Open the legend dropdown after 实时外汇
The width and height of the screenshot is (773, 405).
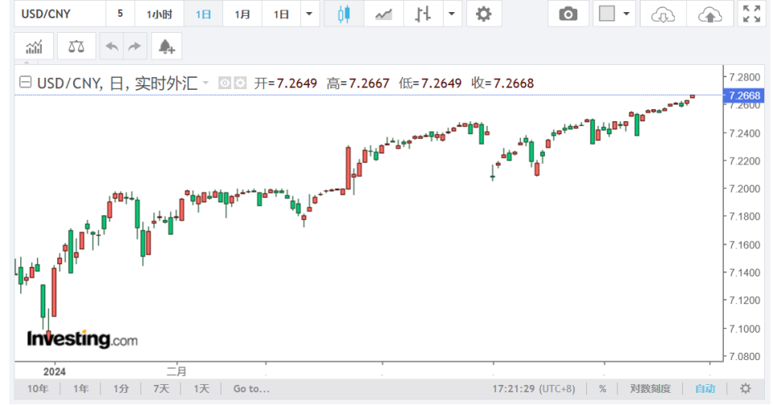pyautogui.click(x=205, y=83)
